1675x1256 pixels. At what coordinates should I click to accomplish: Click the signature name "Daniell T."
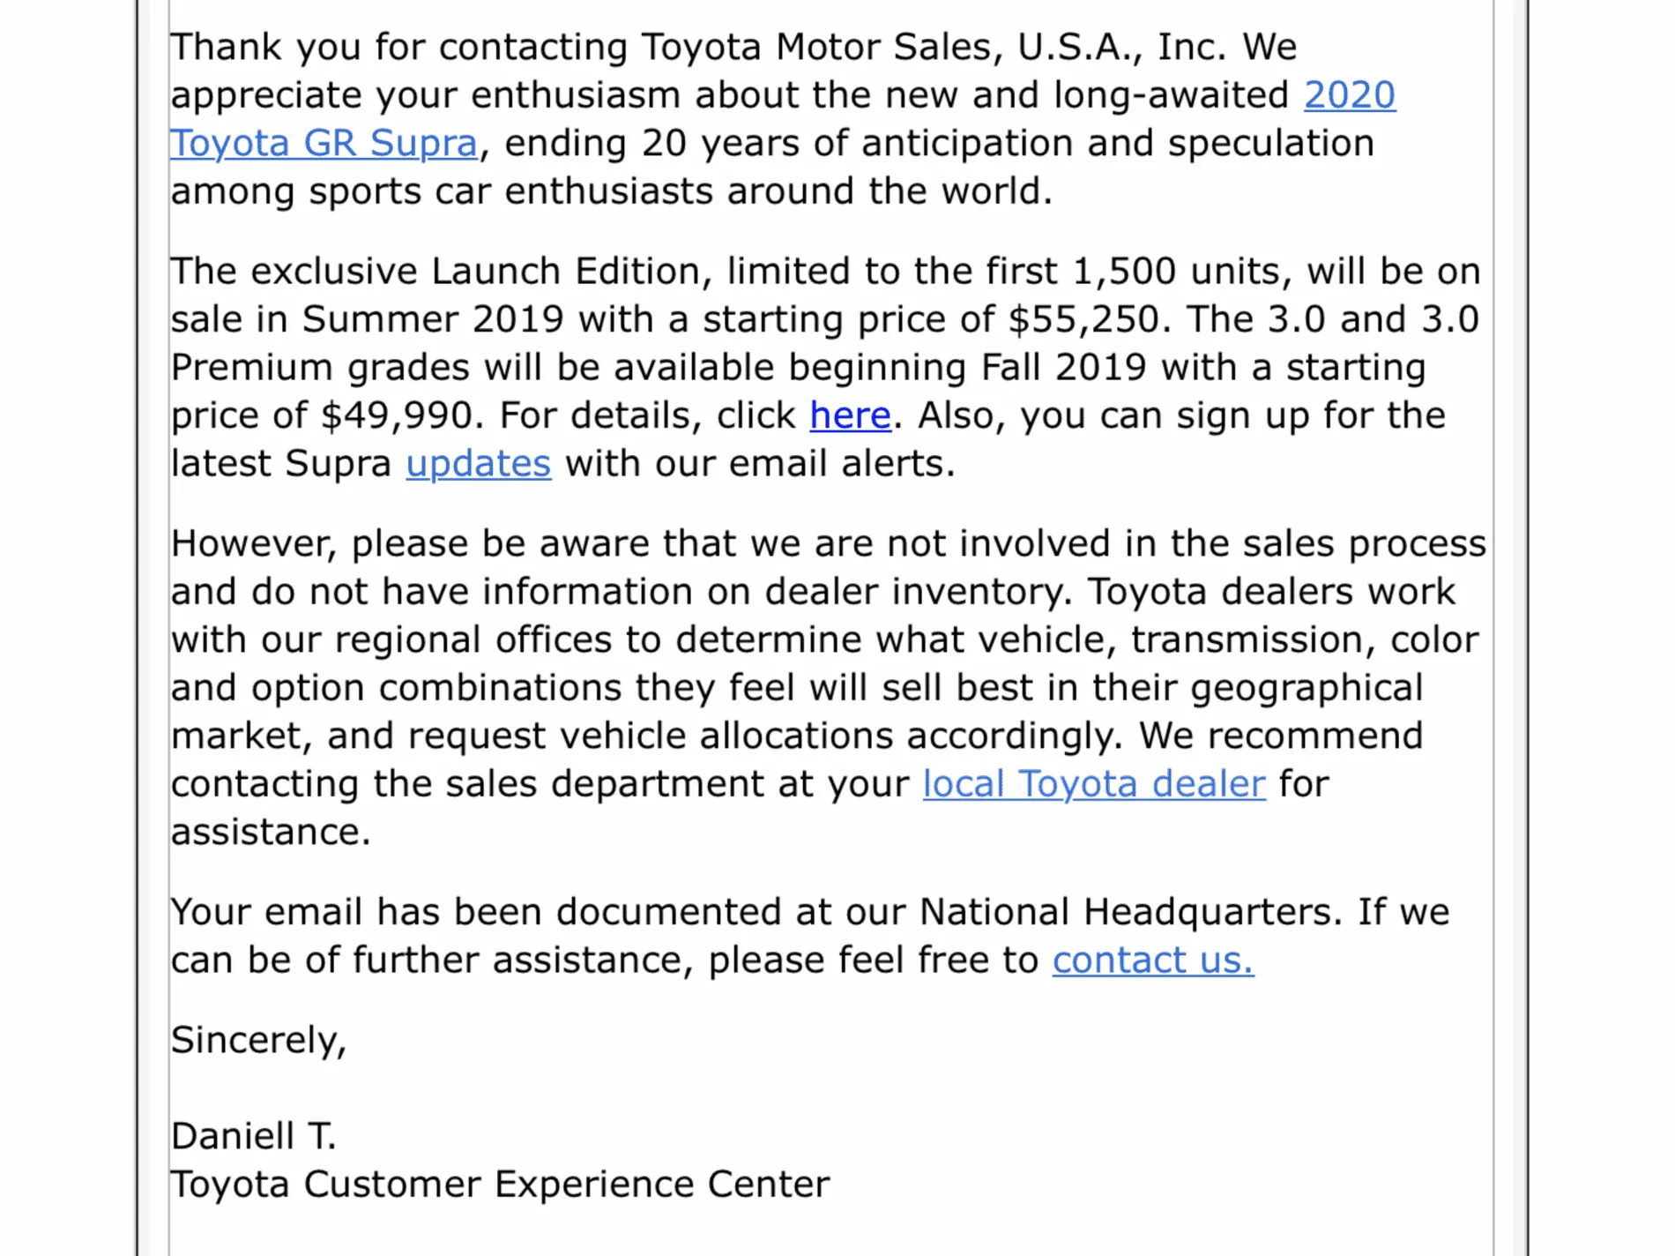coord(254,1136)
